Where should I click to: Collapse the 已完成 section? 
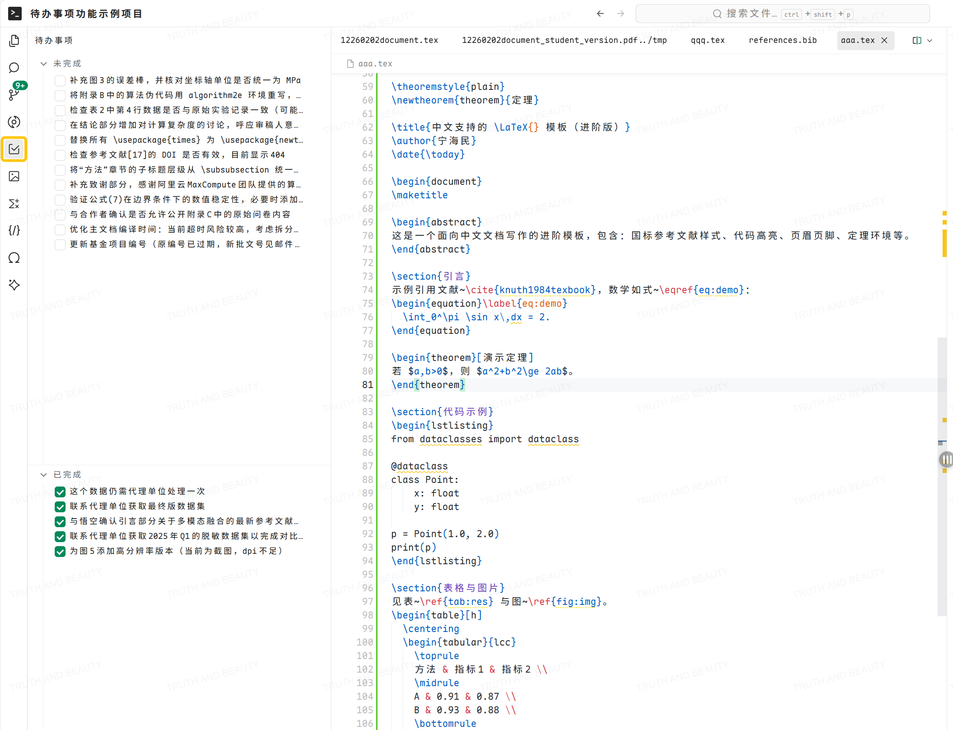click(x=43, y=475)
